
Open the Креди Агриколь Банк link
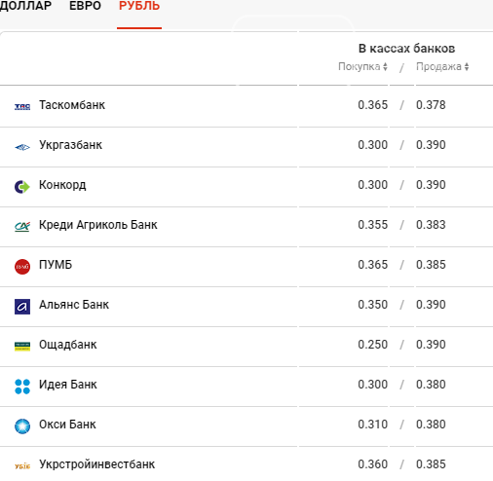pos(98,225)
